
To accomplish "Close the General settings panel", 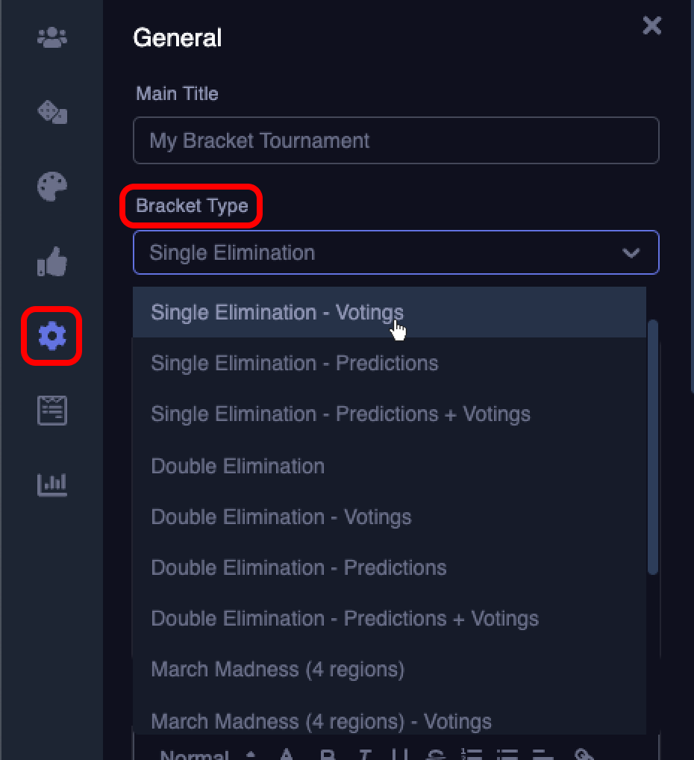I will click(651, 26).
